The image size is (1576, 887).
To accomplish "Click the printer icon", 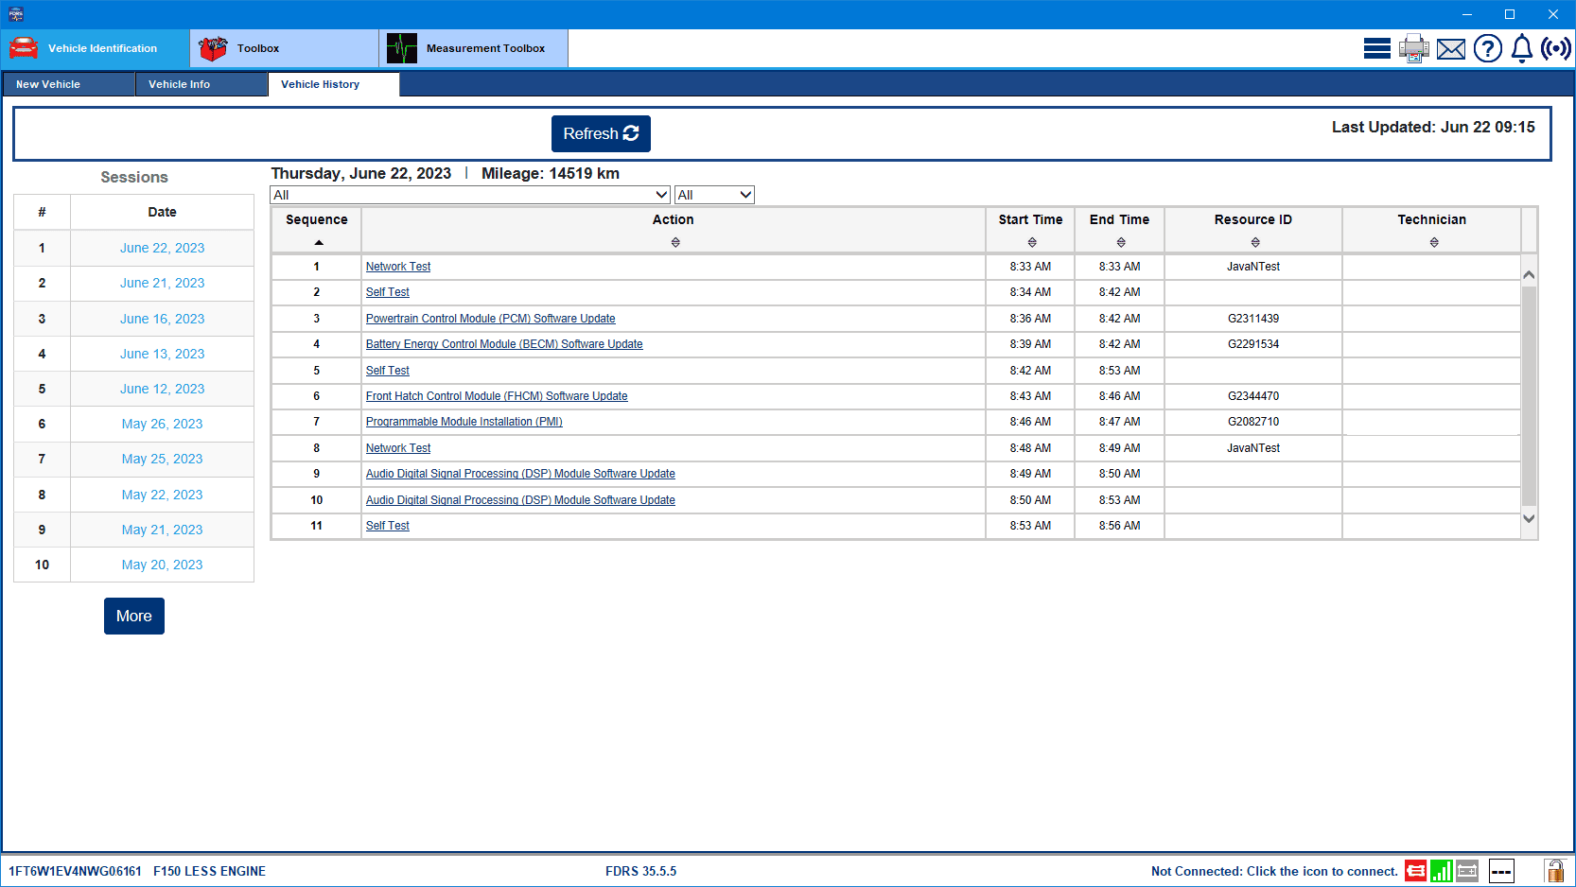I will point(1413,48).
